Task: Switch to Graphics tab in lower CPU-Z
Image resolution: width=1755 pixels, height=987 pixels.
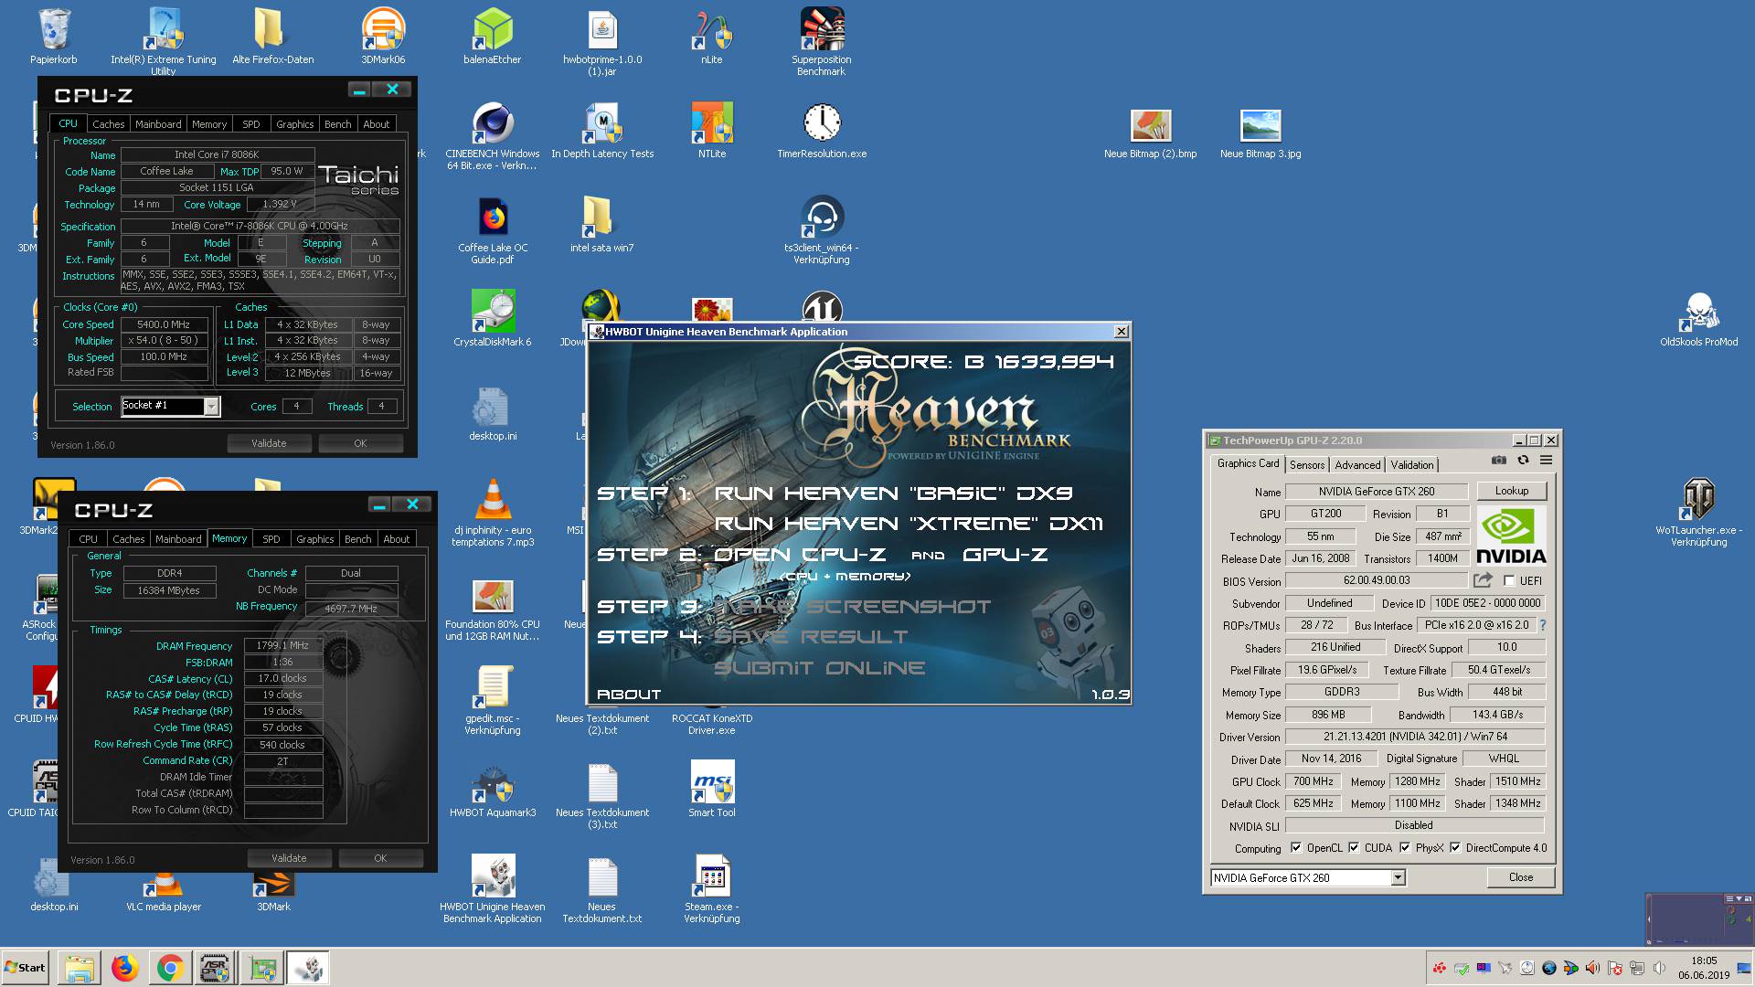Action: click(x=315, y=539)
